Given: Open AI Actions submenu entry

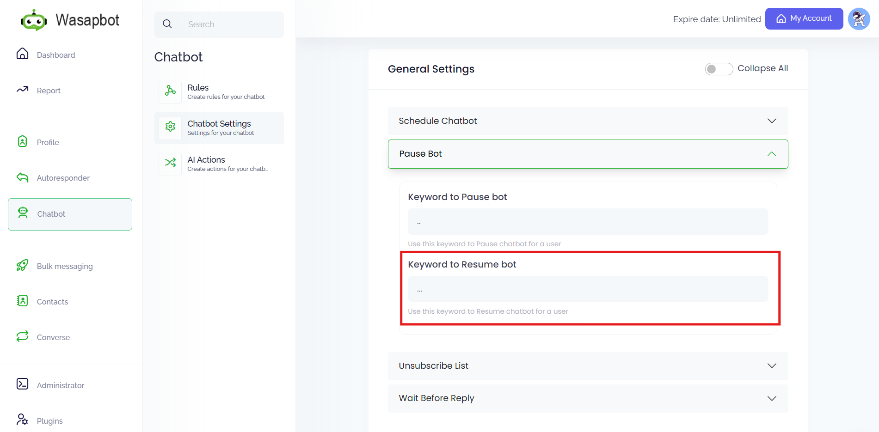Looking at the screenshot, I should 219,164.
